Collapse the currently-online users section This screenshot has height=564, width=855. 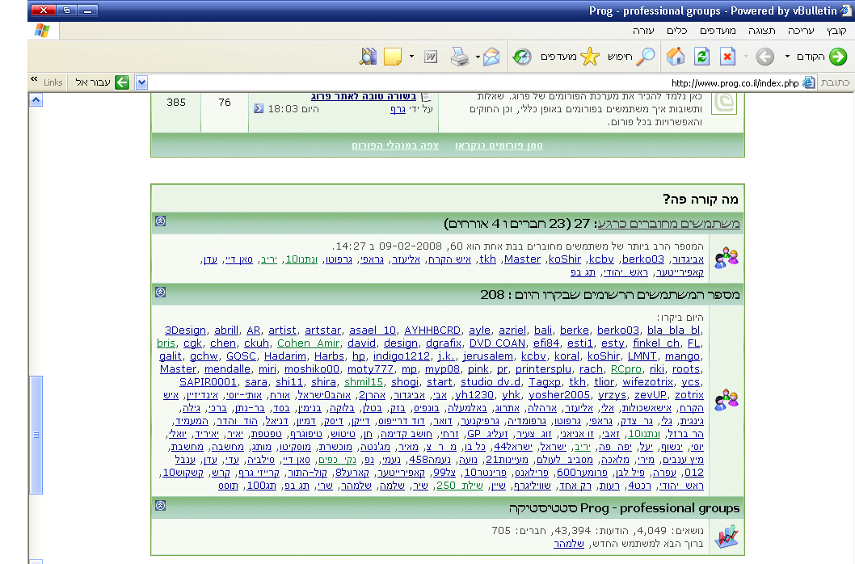(x=160, y=221)
